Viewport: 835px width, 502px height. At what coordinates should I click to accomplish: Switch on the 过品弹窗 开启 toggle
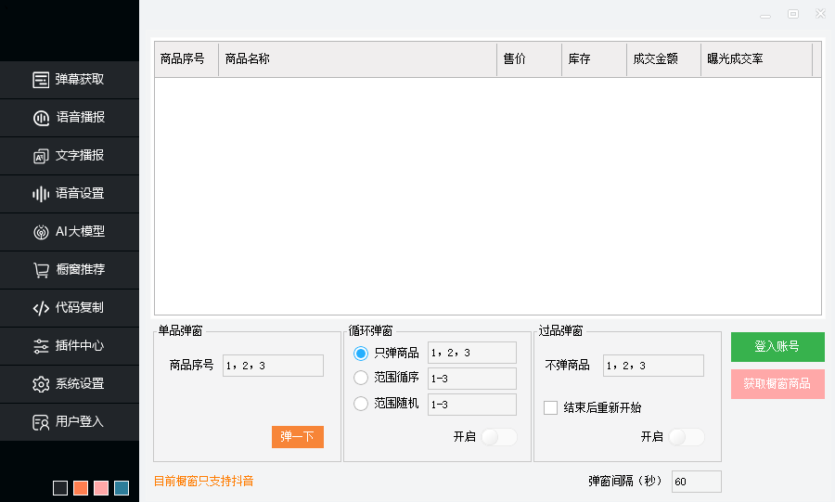coord(687,437)
